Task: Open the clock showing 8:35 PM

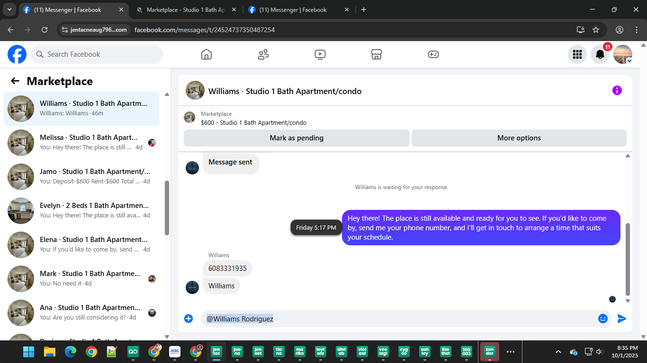Action: [624, 351]
